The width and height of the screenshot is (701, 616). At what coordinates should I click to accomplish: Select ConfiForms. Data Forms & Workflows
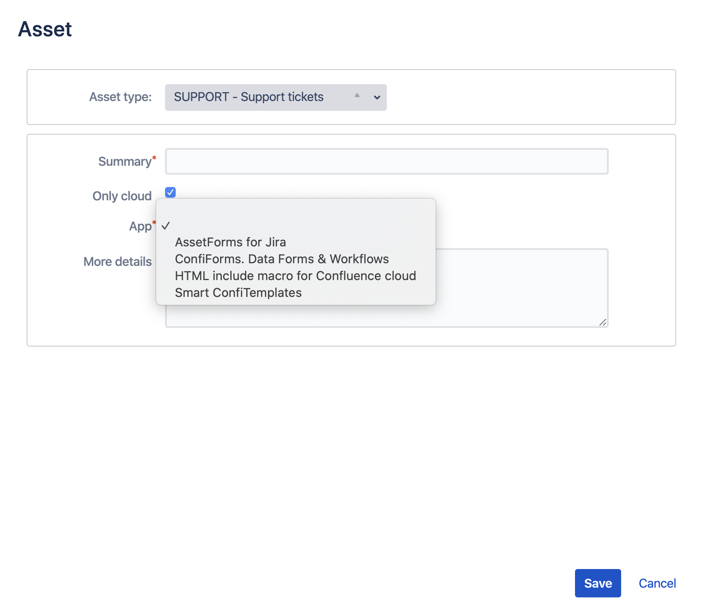coord(296,259)
